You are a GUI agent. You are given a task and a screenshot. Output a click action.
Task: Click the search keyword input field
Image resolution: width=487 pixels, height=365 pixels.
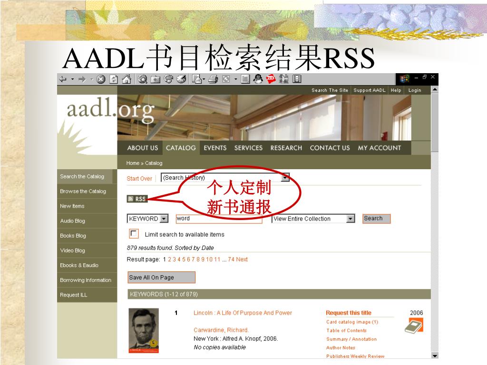click(x=219, y=219)
